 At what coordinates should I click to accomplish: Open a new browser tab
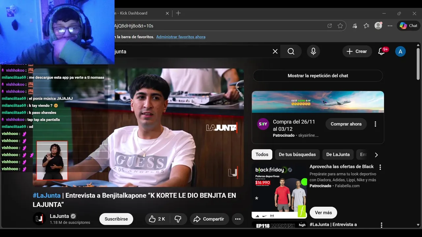(x=178, y=13)
